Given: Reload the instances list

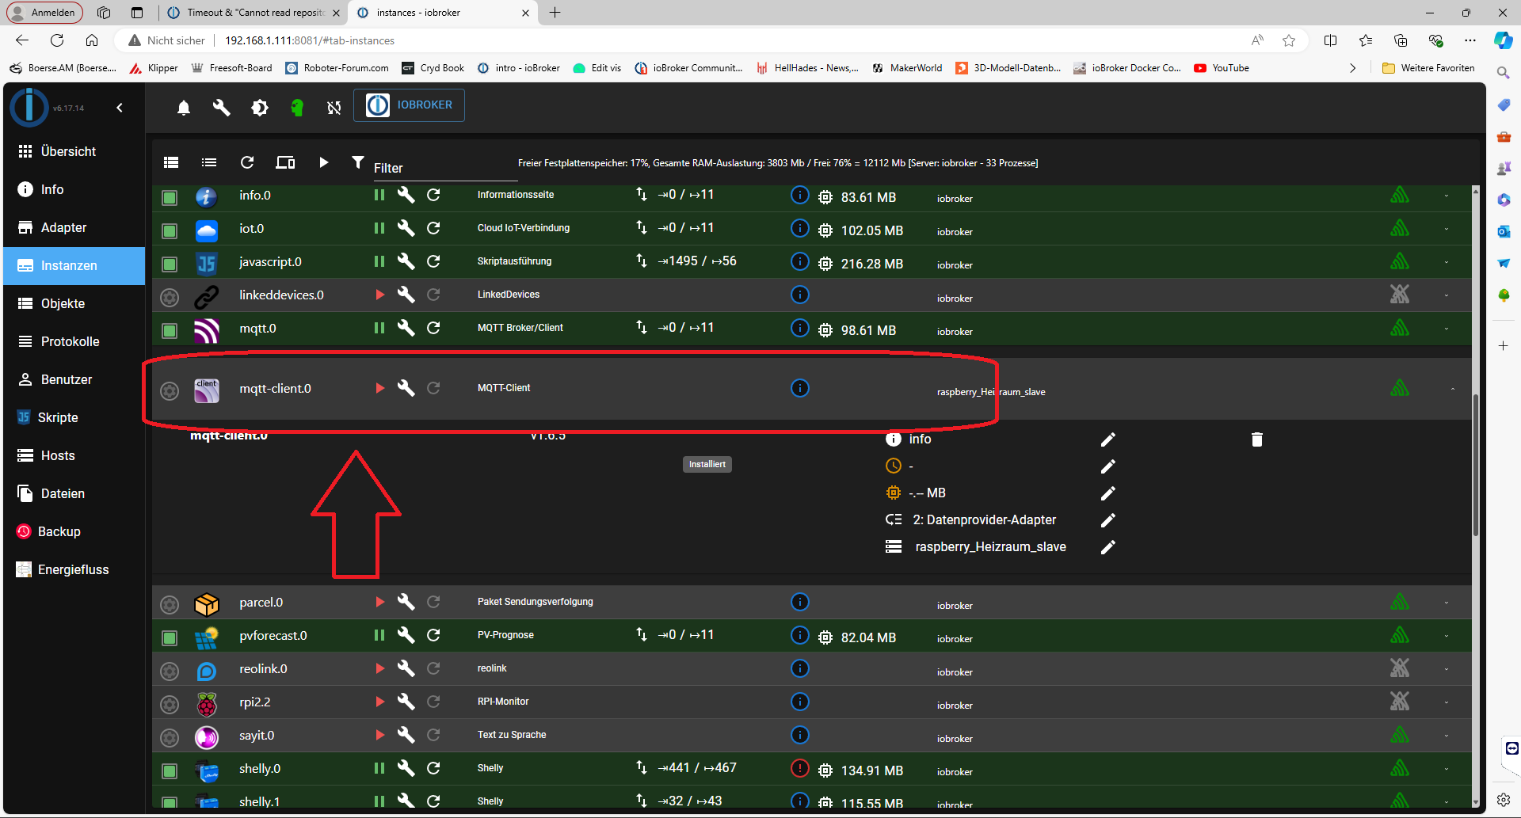Looking at the screenshot, I should click(x=247, y=162).
